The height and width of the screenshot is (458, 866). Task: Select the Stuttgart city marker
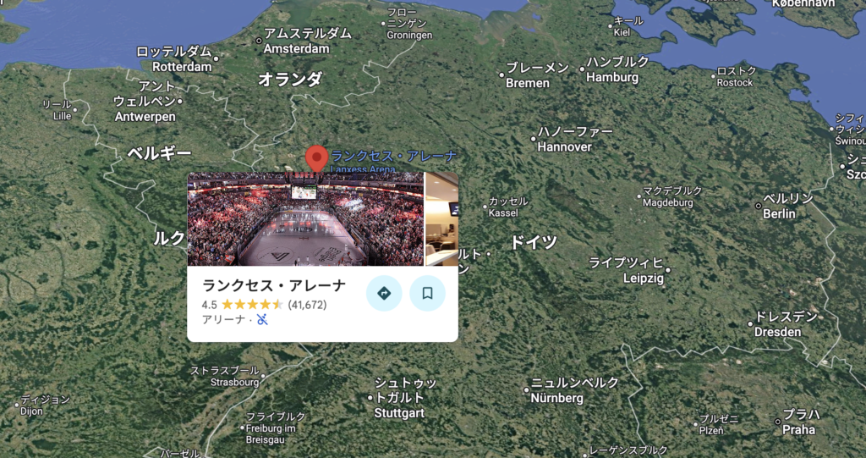point(370,398)
